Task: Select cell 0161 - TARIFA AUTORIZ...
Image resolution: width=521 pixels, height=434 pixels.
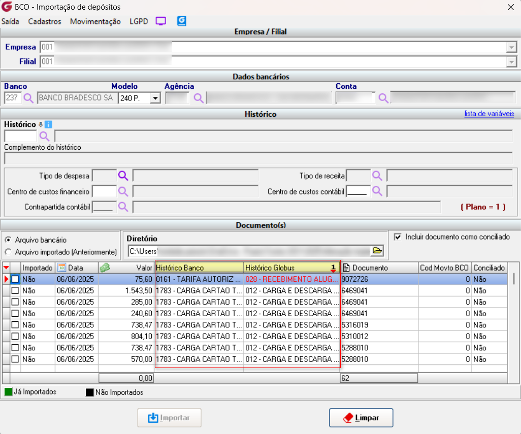Action: pyautogui.click(x=200, y=279)
